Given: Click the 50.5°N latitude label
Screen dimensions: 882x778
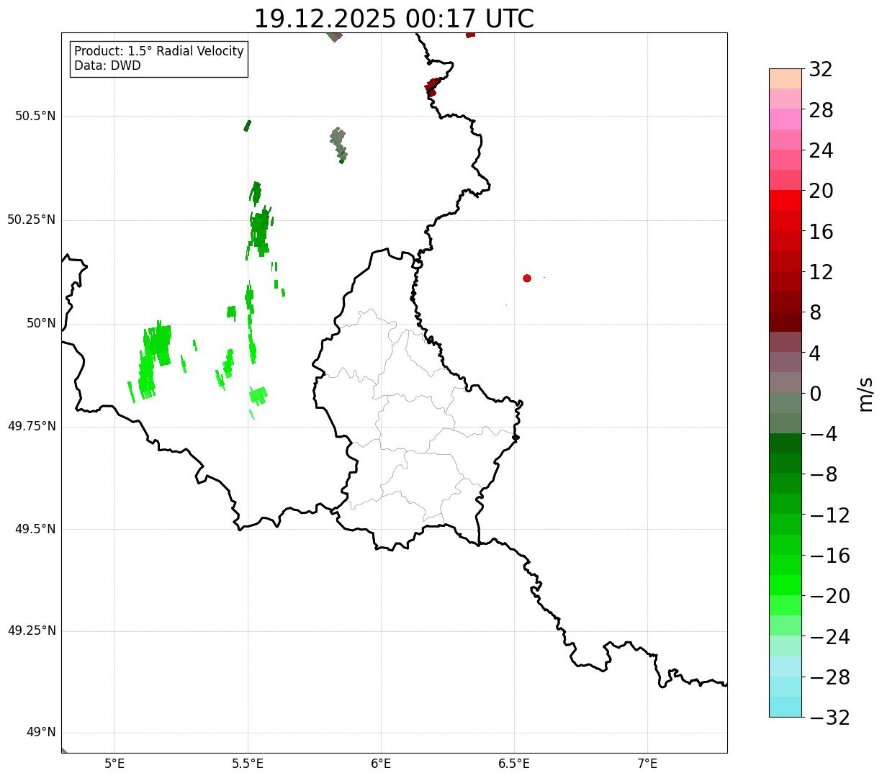Looking at the screenshot, I should (35, 116).
